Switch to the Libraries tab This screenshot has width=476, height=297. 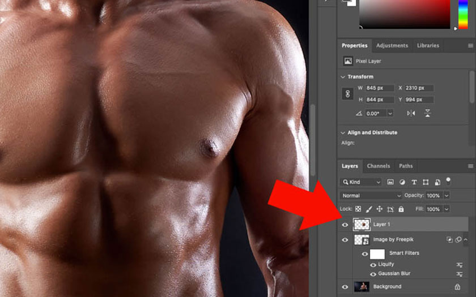tap(428, 45)
